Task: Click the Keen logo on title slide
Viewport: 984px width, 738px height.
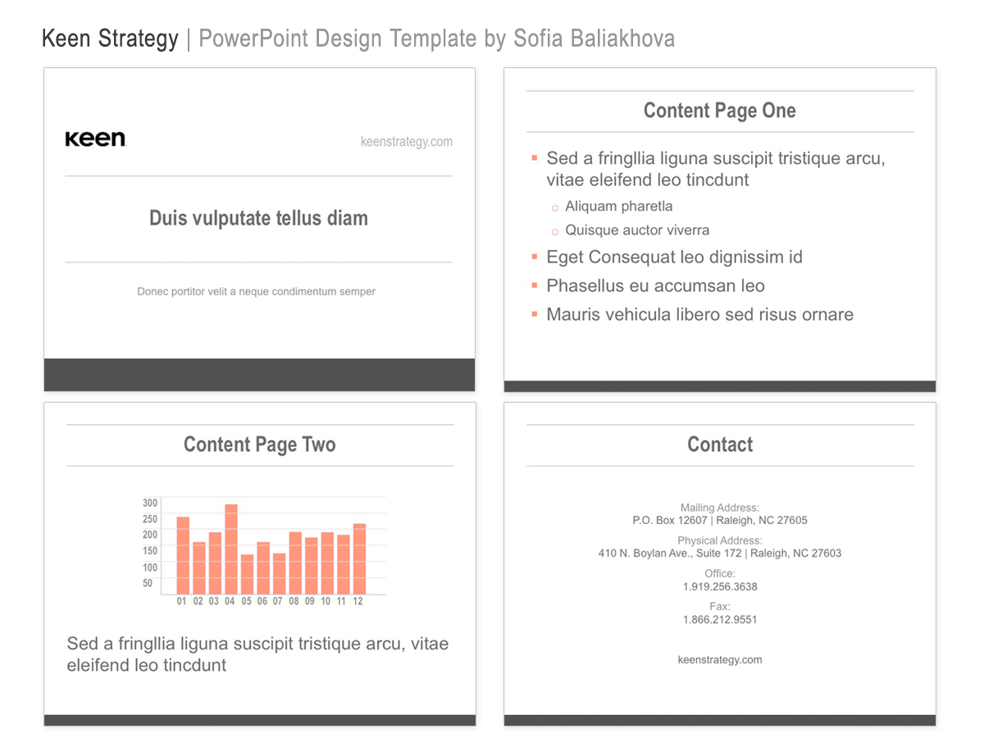Action: (95, 139)
